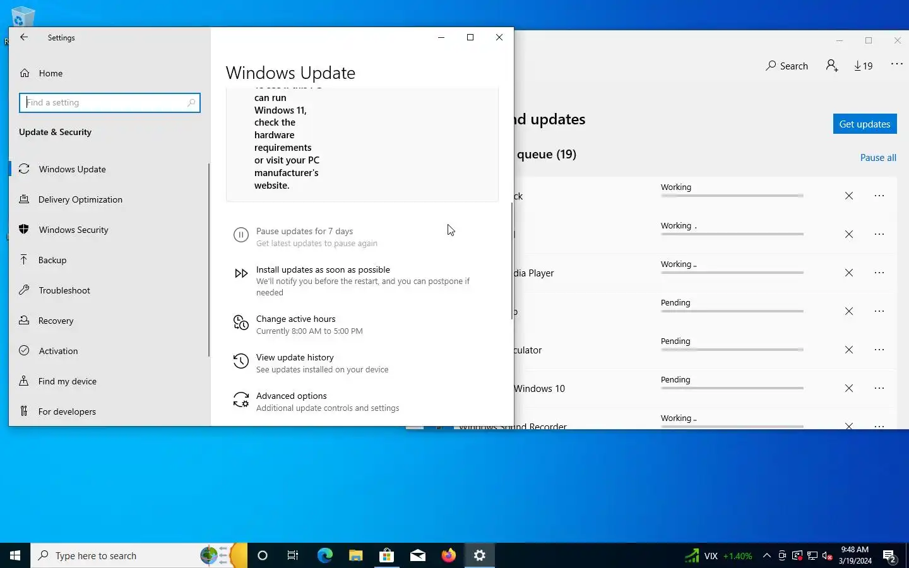Open Store more options ellipsis at top

point(896,64)
